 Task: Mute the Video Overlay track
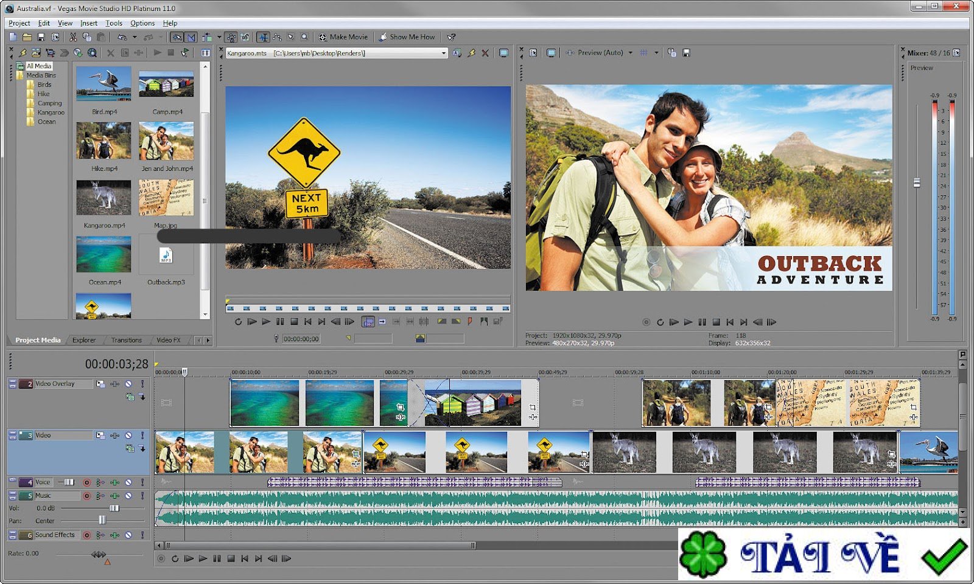click(x=128, y=384)
